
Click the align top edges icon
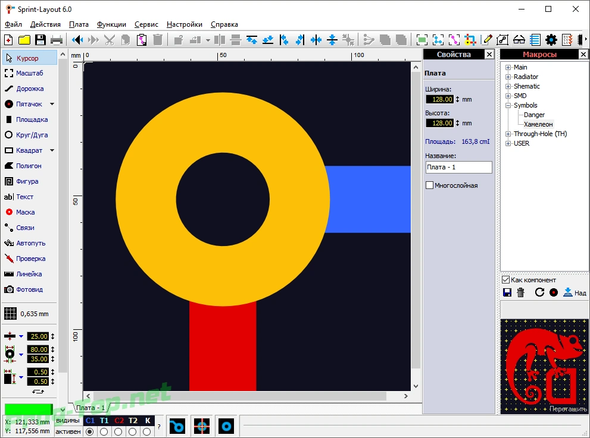click(x=252, y=40)
